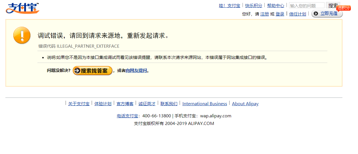Open 体验计划 footer link
The width and height of the screenshot is (358, 154).
[x=103, y=104]
